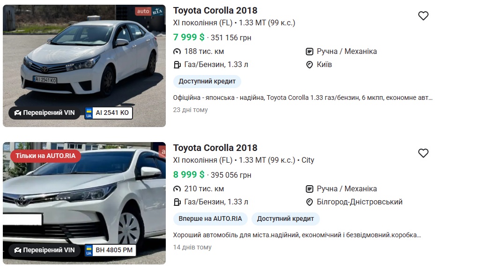Click gearbox icon in second listing
480x271 pixels.
(310, 189)
